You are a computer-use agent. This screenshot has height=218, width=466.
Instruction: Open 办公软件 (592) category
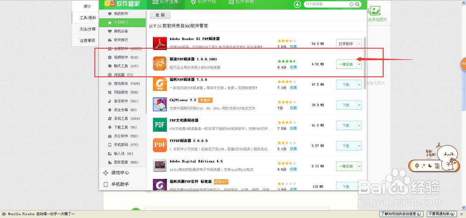123,136
